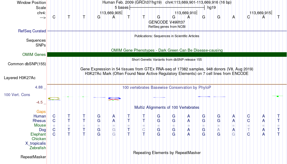287x164 pixels.
Task: Select the Chicken alignment row label
Action: 39,139
